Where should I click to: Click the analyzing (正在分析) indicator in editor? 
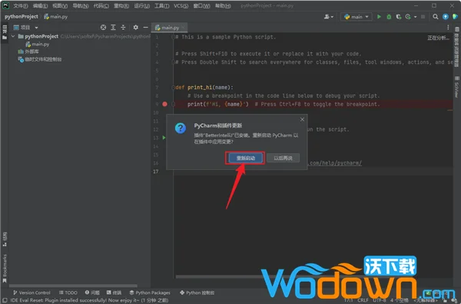[438, 38]
